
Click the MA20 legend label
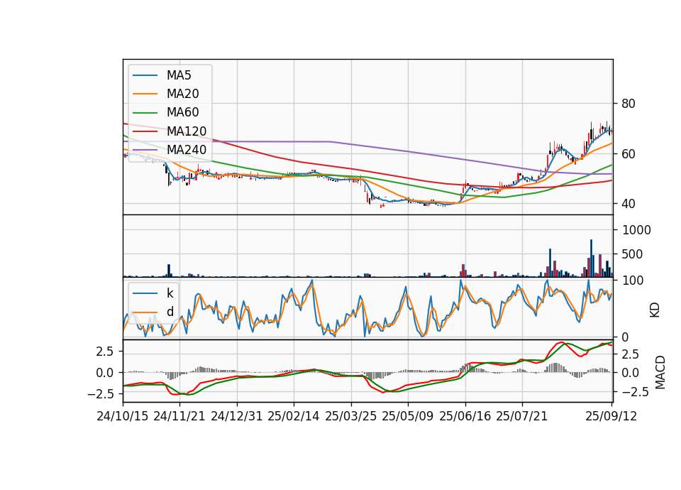coord(182,94)
